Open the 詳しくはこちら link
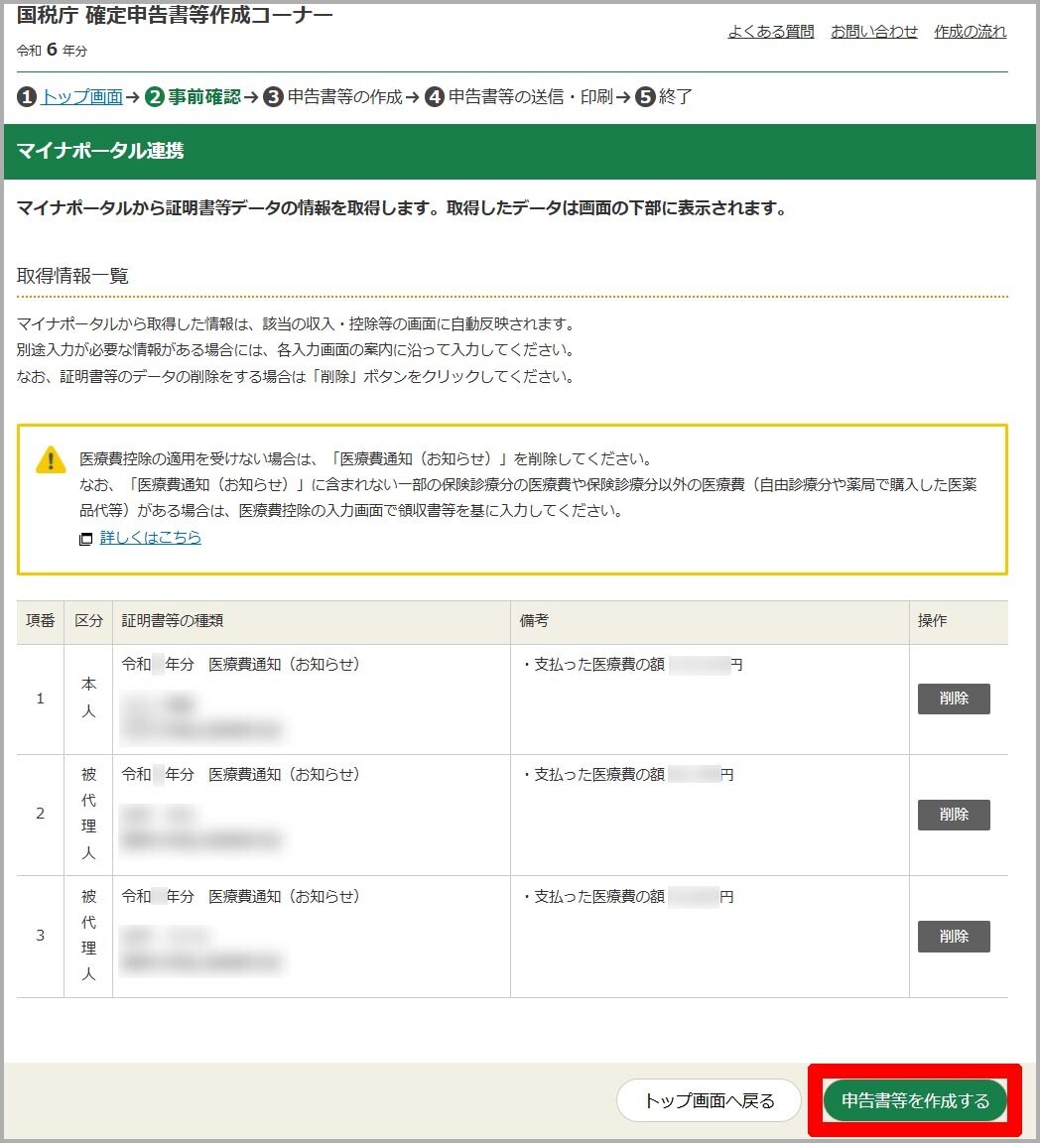Image resolution: width=1040 pixels, height=1143 pixels. (x=150, y=537)
